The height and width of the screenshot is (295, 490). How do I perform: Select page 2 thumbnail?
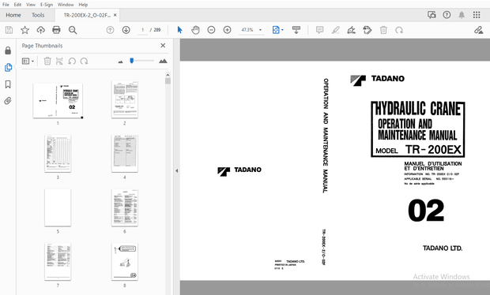pos(125,99)
